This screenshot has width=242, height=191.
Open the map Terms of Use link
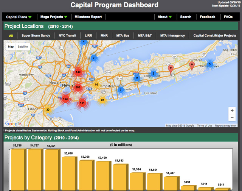click(205, 125)
